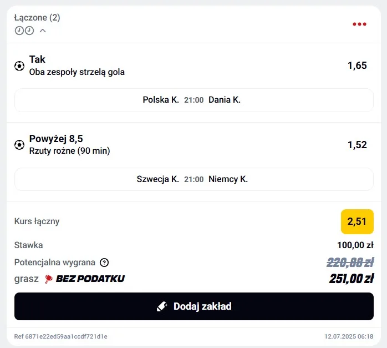
Task: Open the Polska K. vs Dania K. match
Action: click(194, 100)
